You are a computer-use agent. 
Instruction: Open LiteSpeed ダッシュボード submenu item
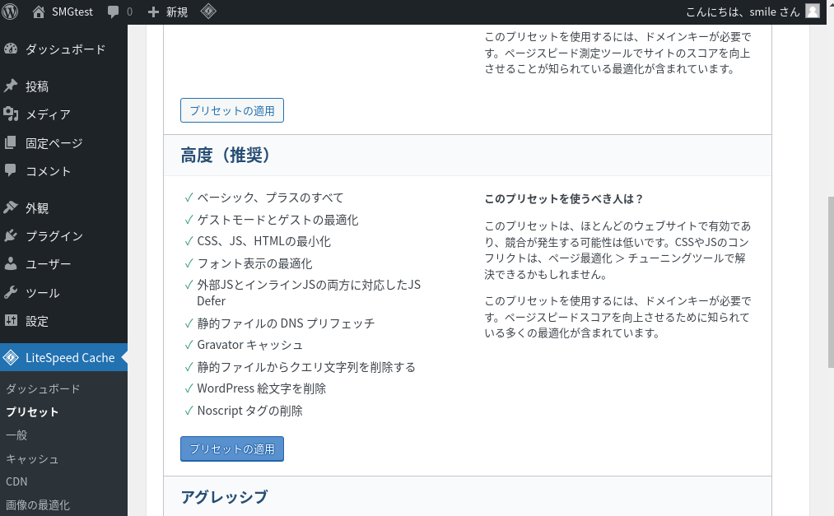43,389
